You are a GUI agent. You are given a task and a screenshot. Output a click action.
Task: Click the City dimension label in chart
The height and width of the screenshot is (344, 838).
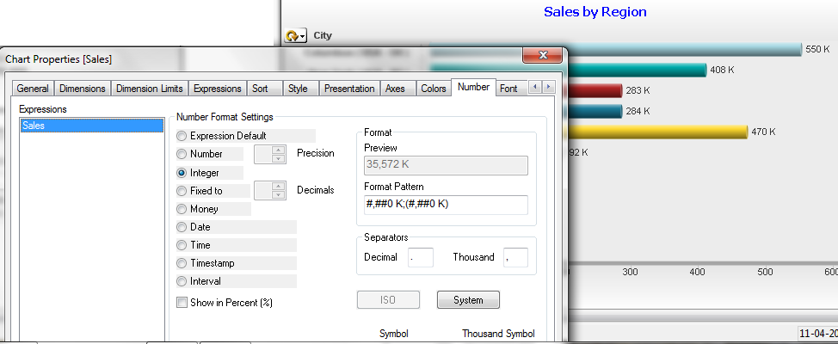click(323, 36)
